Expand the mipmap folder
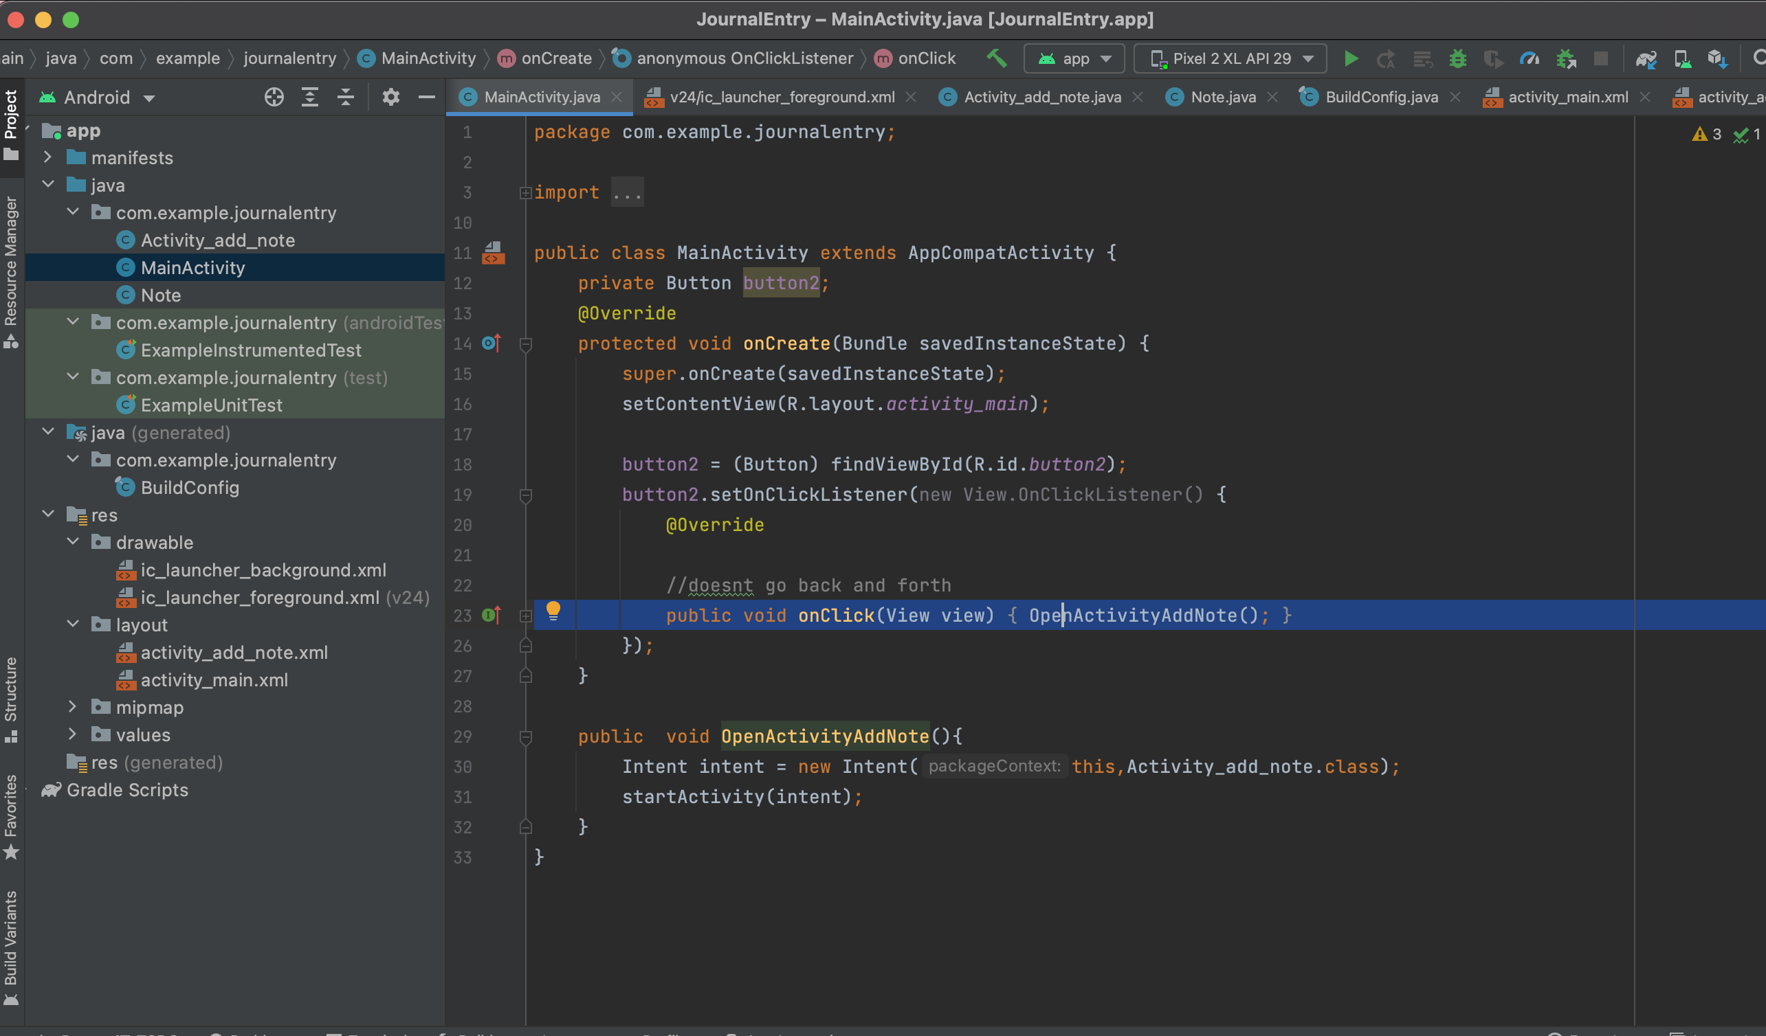This screenshot has height=1036, width=1766. tap(72, 707)
